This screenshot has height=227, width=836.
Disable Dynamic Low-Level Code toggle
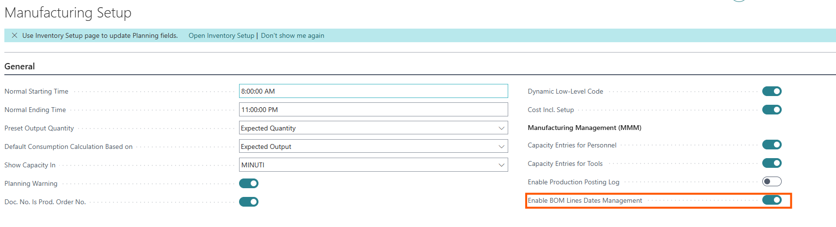coord(772,91)
